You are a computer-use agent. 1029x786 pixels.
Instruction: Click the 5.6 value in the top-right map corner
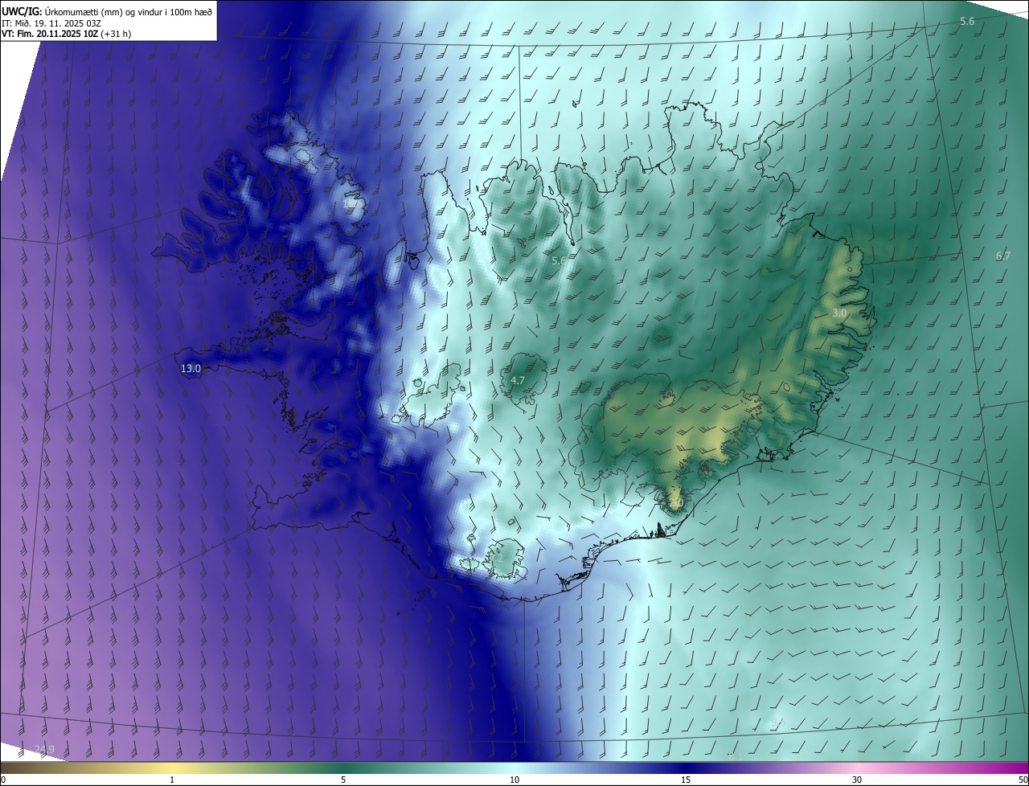pyautogui.click(x=967, y=21)
